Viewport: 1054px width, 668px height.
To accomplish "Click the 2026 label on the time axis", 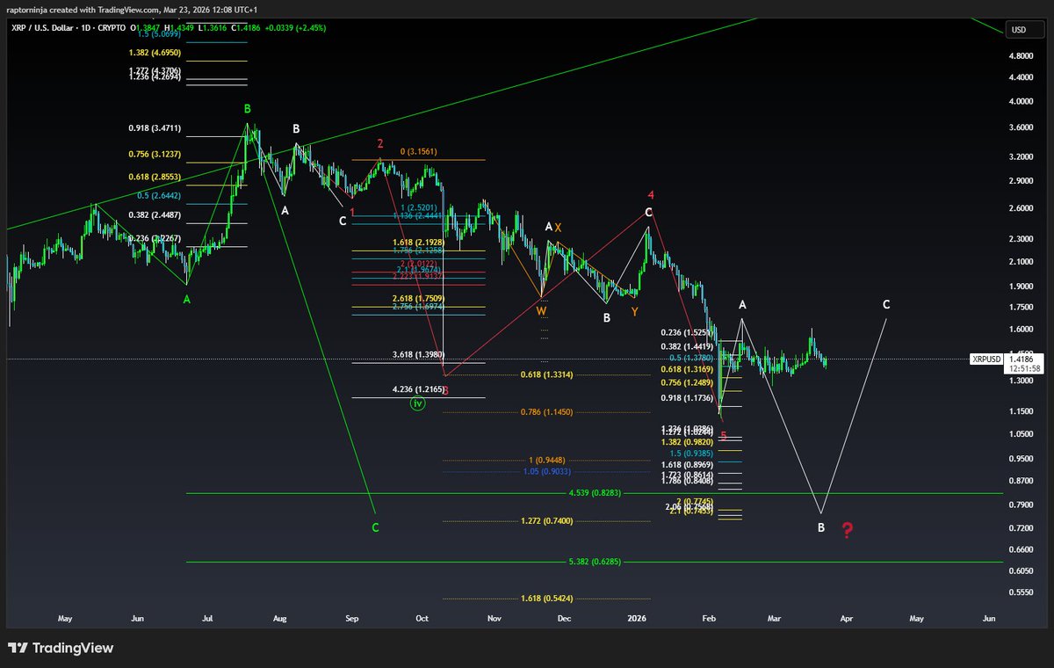I will tap(637, 619).
